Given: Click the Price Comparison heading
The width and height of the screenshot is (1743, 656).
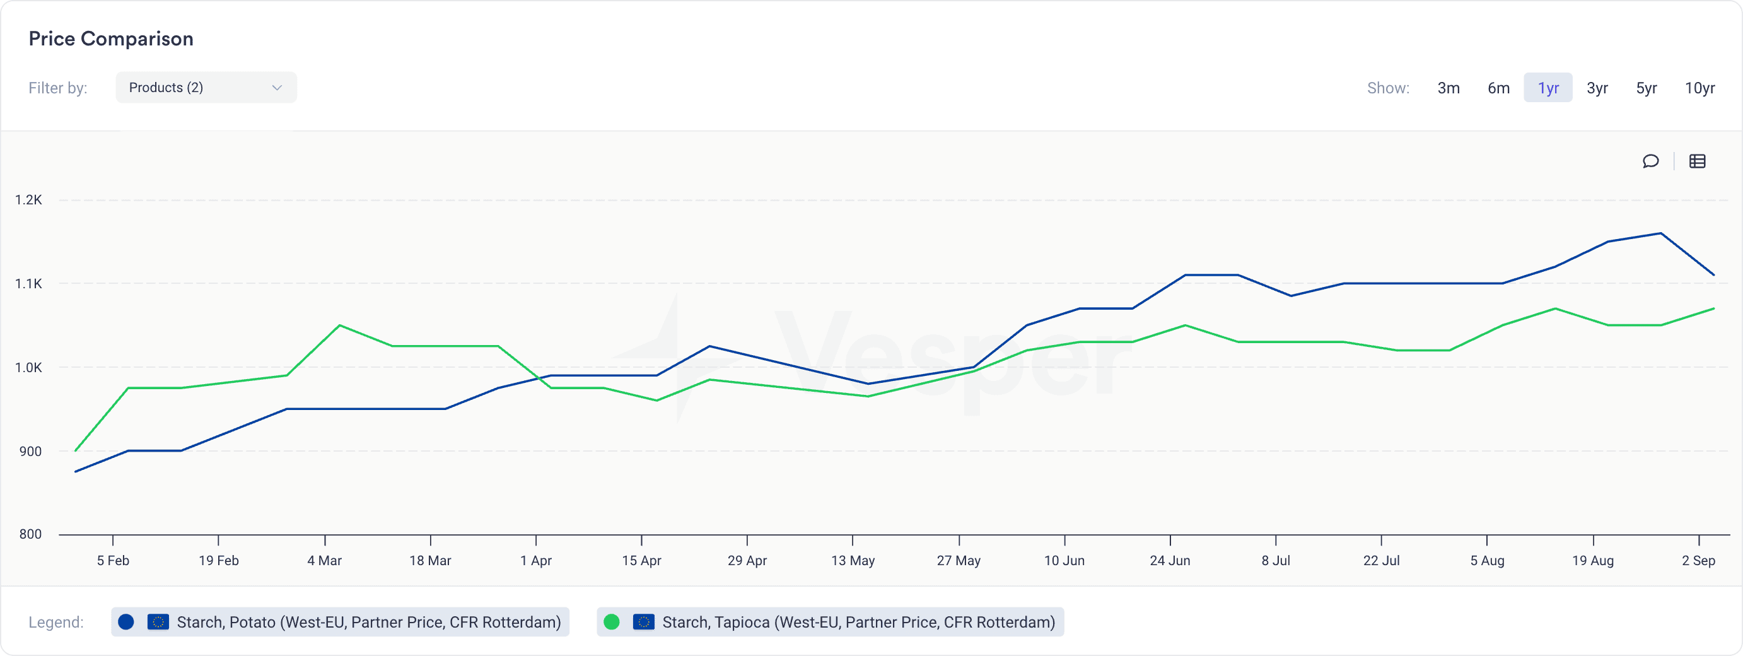Looking at the screenshot, I should [x=111, y=38].
